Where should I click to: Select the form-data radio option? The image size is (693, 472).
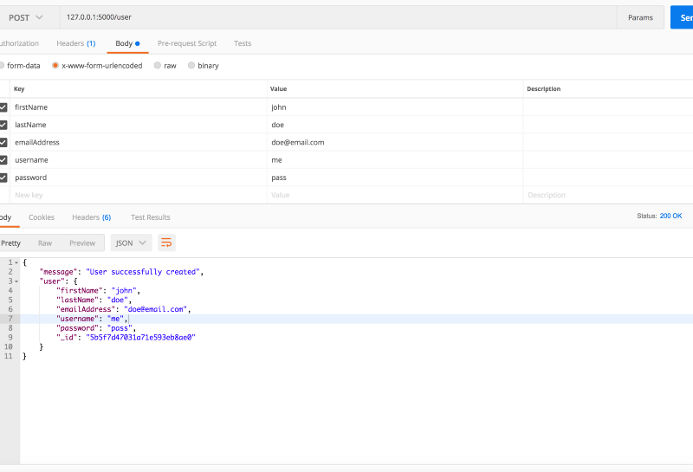[x=2, y=66]
